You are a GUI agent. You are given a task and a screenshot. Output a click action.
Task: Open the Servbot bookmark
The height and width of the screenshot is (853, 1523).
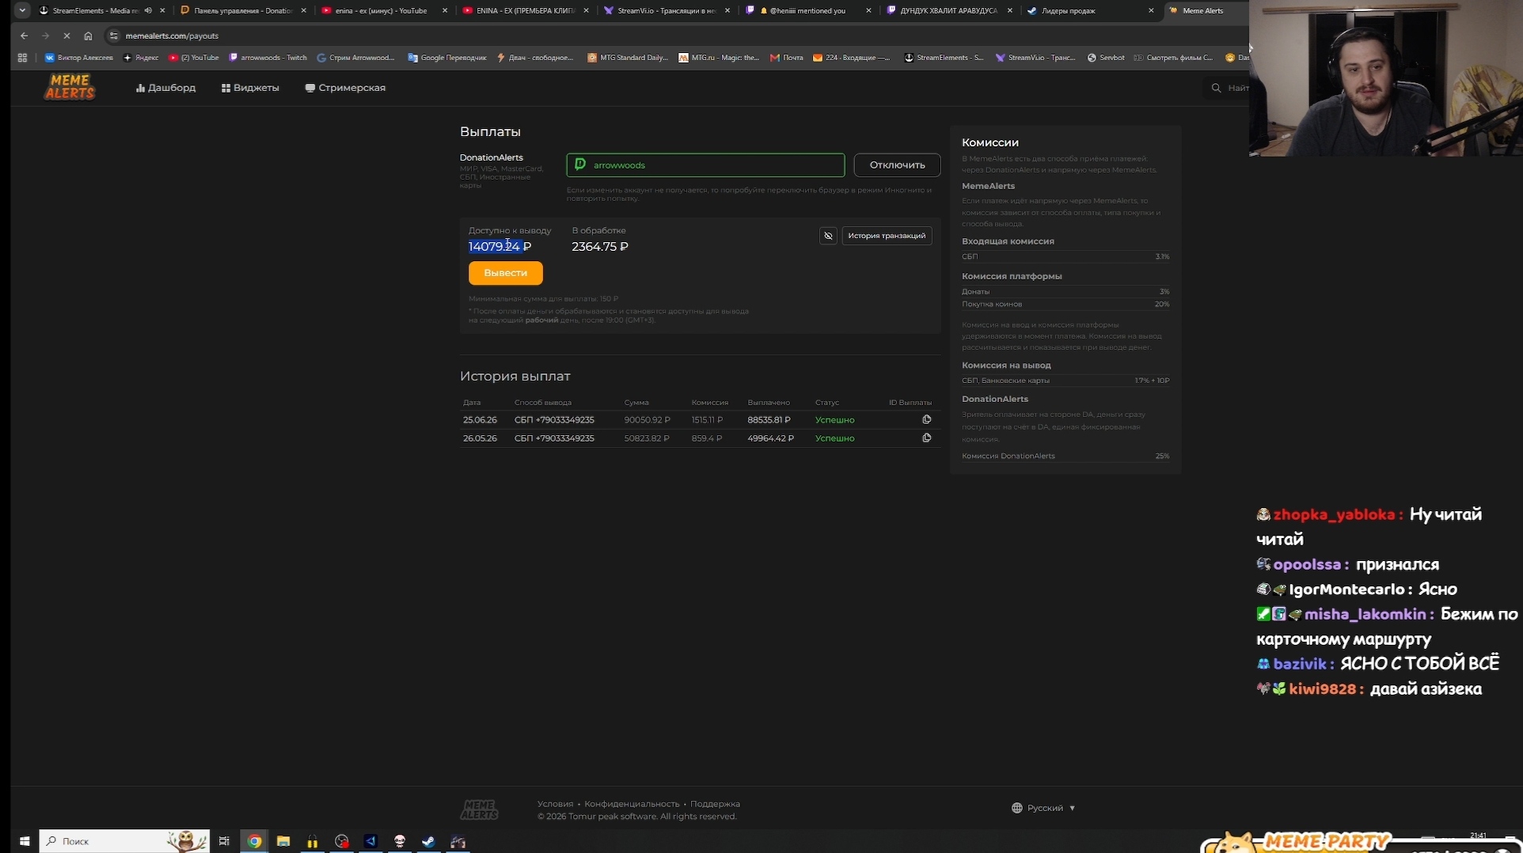pyautogui.click(x=1106, y=58)
